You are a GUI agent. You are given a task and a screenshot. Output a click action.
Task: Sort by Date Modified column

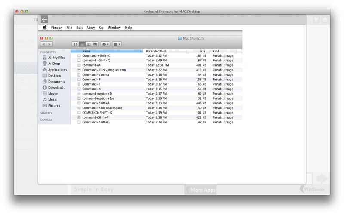click(x=164, y=51)
